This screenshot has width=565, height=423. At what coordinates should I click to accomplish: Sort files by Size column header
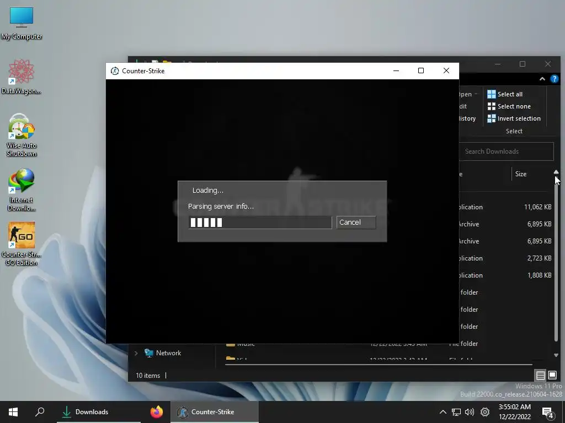[521, 174]
